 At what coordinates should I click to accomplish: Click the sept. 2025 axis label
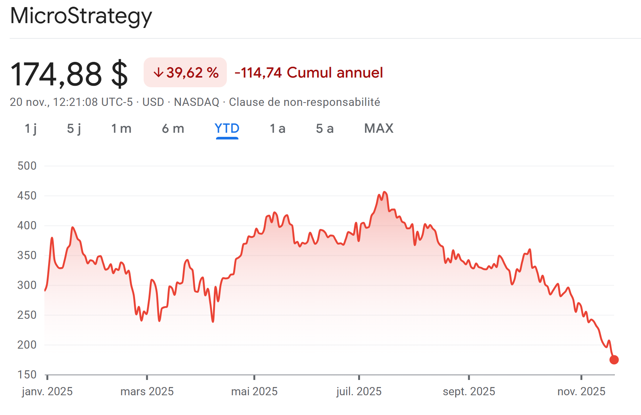click(469, 392)
